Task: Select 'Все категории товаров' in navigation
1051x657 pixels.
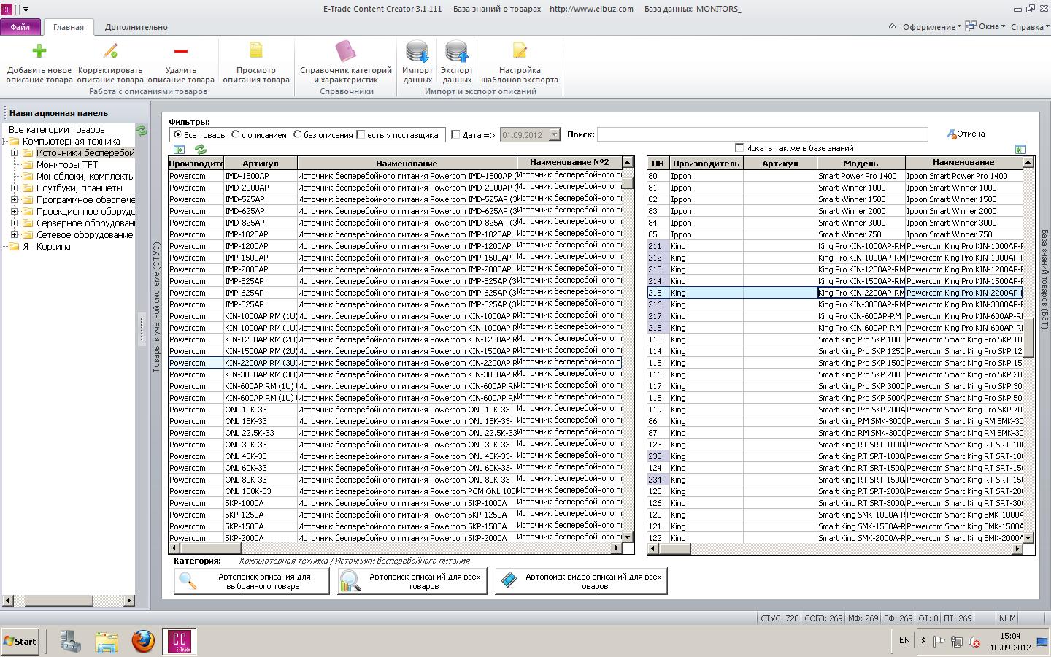Action: tap(56, 130)
